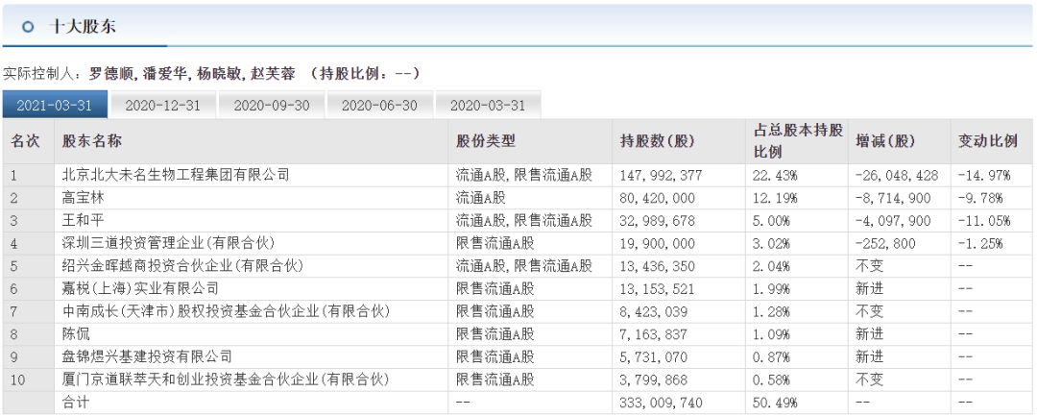The height and width of the screenshot is (416, 1037).
Task: Click the circle icon beside 十大股东
Action: [x=28, y=28]
